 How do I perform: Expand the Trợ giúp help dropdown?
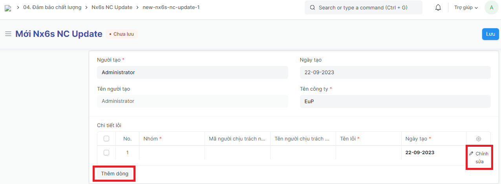466,7
